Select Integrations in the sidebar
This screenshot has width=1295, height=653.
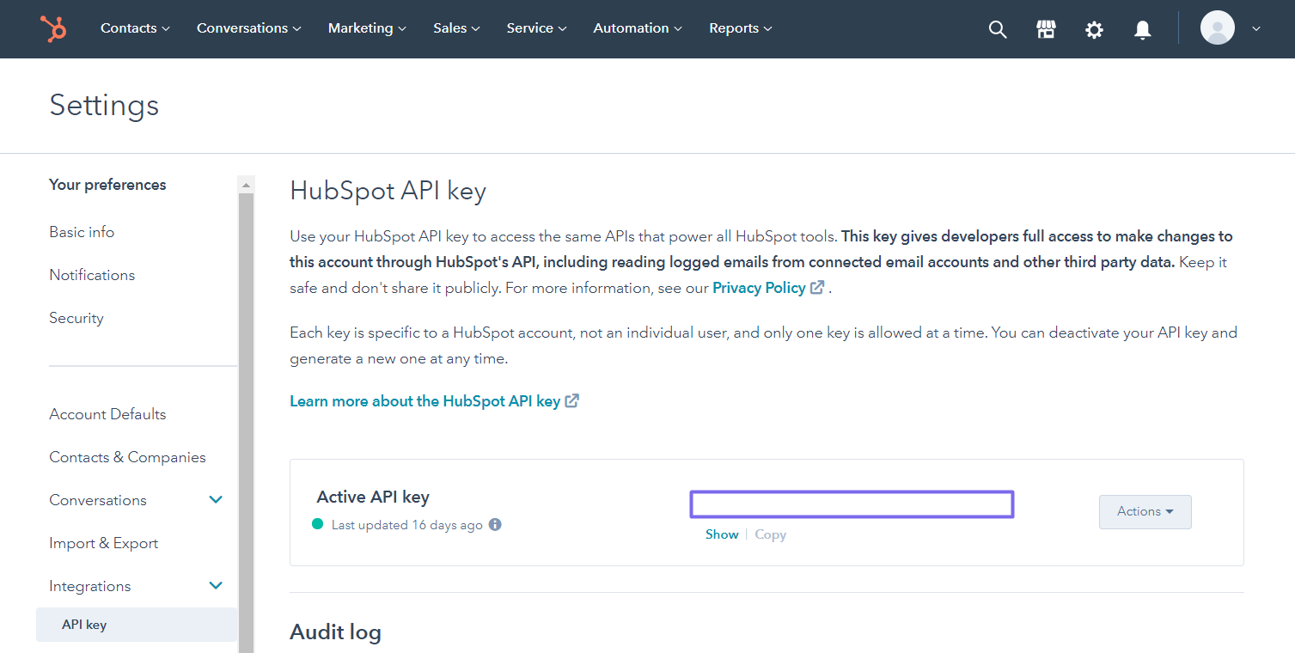[90, 586]
